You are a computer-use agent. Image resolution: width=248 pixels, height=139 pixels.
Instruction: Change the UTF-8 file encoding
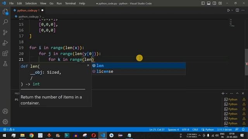[x=185, y=129]
